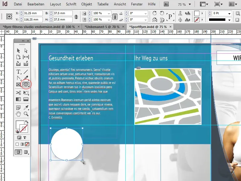This screenshot has height=181, width=241.
Task: Select the Line tool
Action: 26,72
